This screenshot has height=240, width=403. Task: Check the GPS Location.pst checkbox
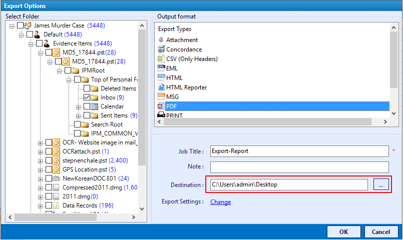point(49,169)
